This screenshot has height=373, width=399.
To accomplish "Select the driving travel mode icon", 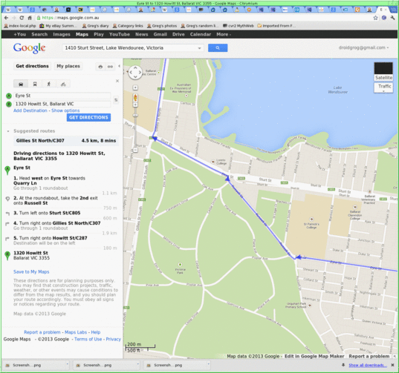I will (x=21, y=84).
